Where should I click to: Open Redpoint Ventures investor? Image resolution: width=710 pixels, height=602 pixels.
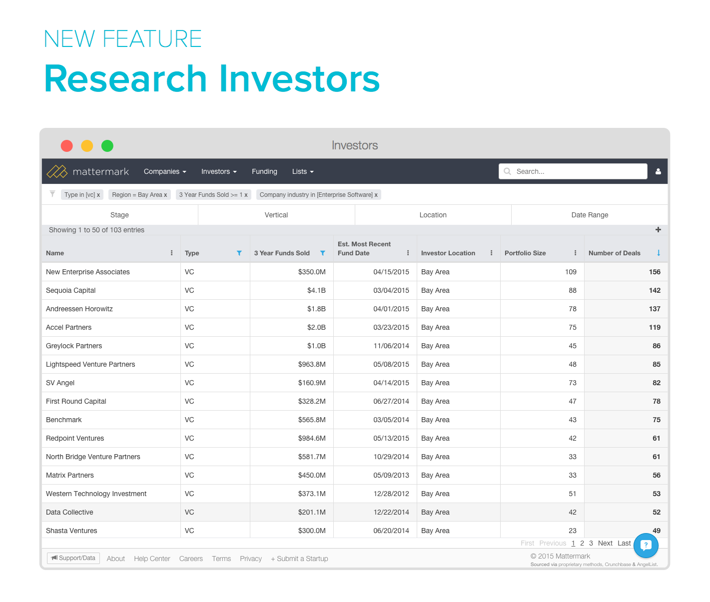(75, 438)
